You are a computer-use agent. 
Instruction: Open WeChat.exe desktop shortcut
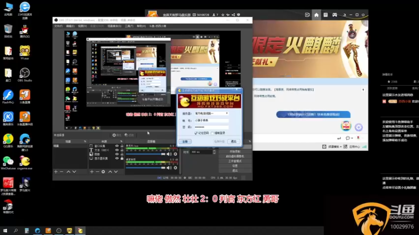[8, 163]
